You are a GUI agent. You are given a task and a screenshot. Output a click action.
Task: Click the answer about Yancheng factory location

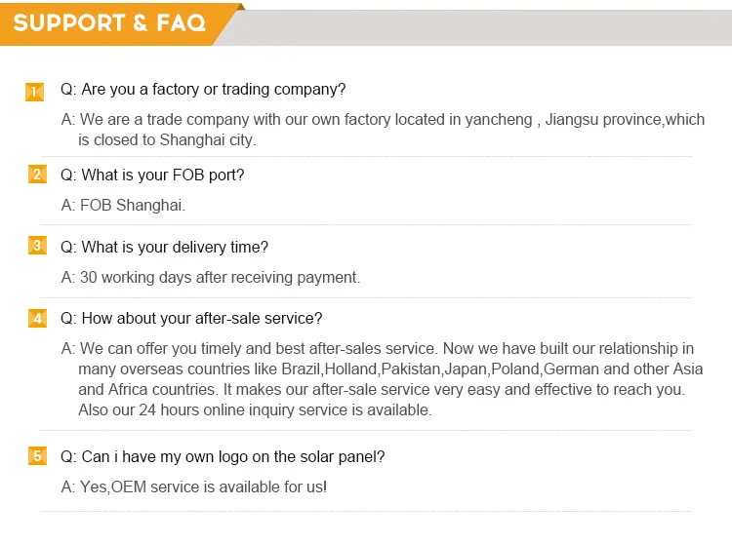click(383, 120)
